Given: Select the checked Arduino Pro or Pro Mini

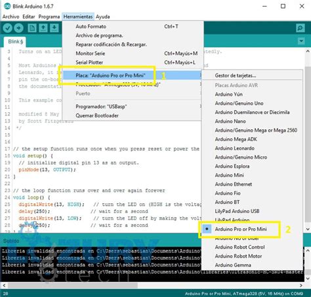Looking at the screenshot, I should coord(252,229).
